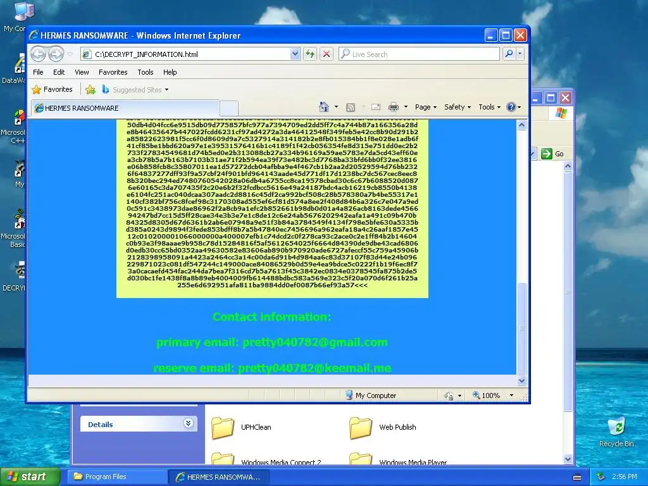Click the primary email pretty040782@gmail.com text

271,342
